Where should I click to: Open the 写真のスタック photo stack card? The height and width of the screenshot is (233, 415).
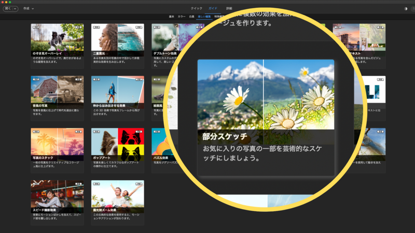point(57,151)
